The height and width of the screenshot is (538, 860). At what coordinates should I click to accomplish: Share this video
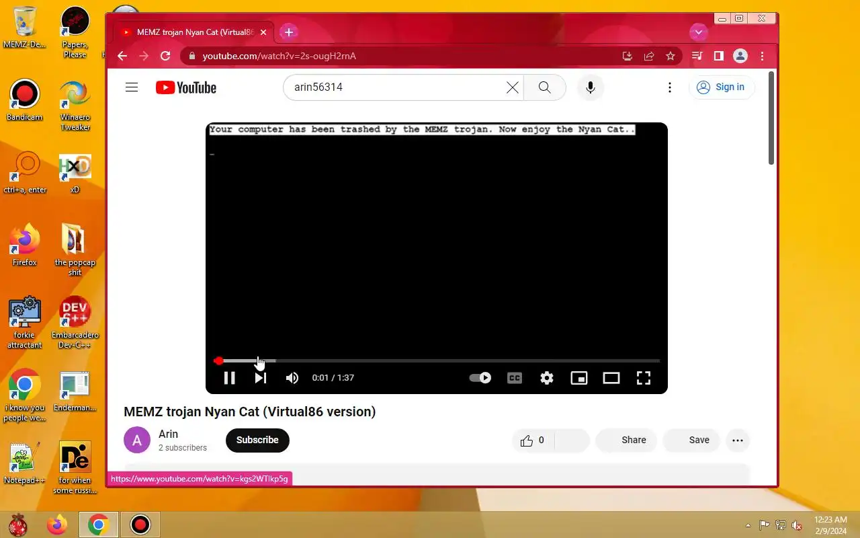(x=627, y=440)
